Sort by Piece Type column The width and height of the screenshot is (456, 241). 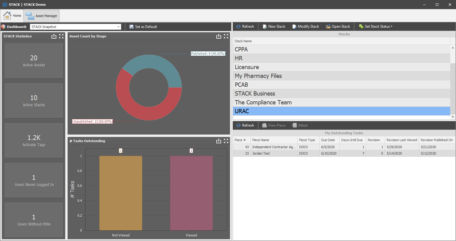pos(308,140)
